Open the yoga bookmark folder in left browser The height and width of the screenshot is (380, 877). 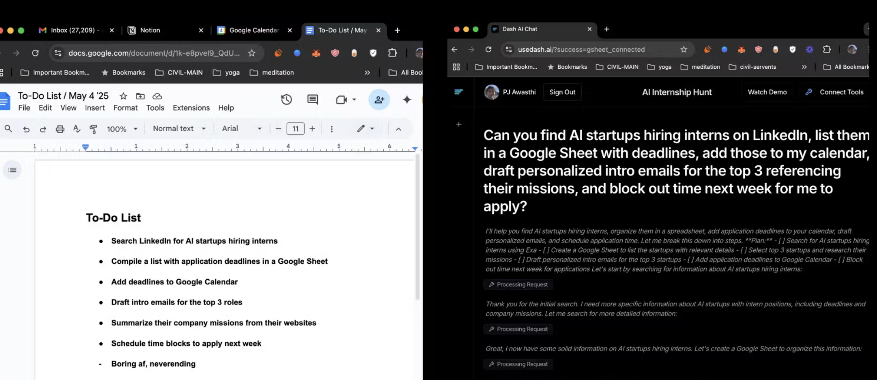(x=226, y=72)
